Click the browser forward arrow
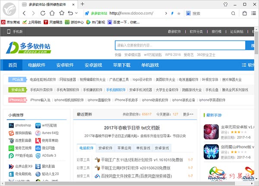This screenshot has width=259, height=186. pos(33,13)
